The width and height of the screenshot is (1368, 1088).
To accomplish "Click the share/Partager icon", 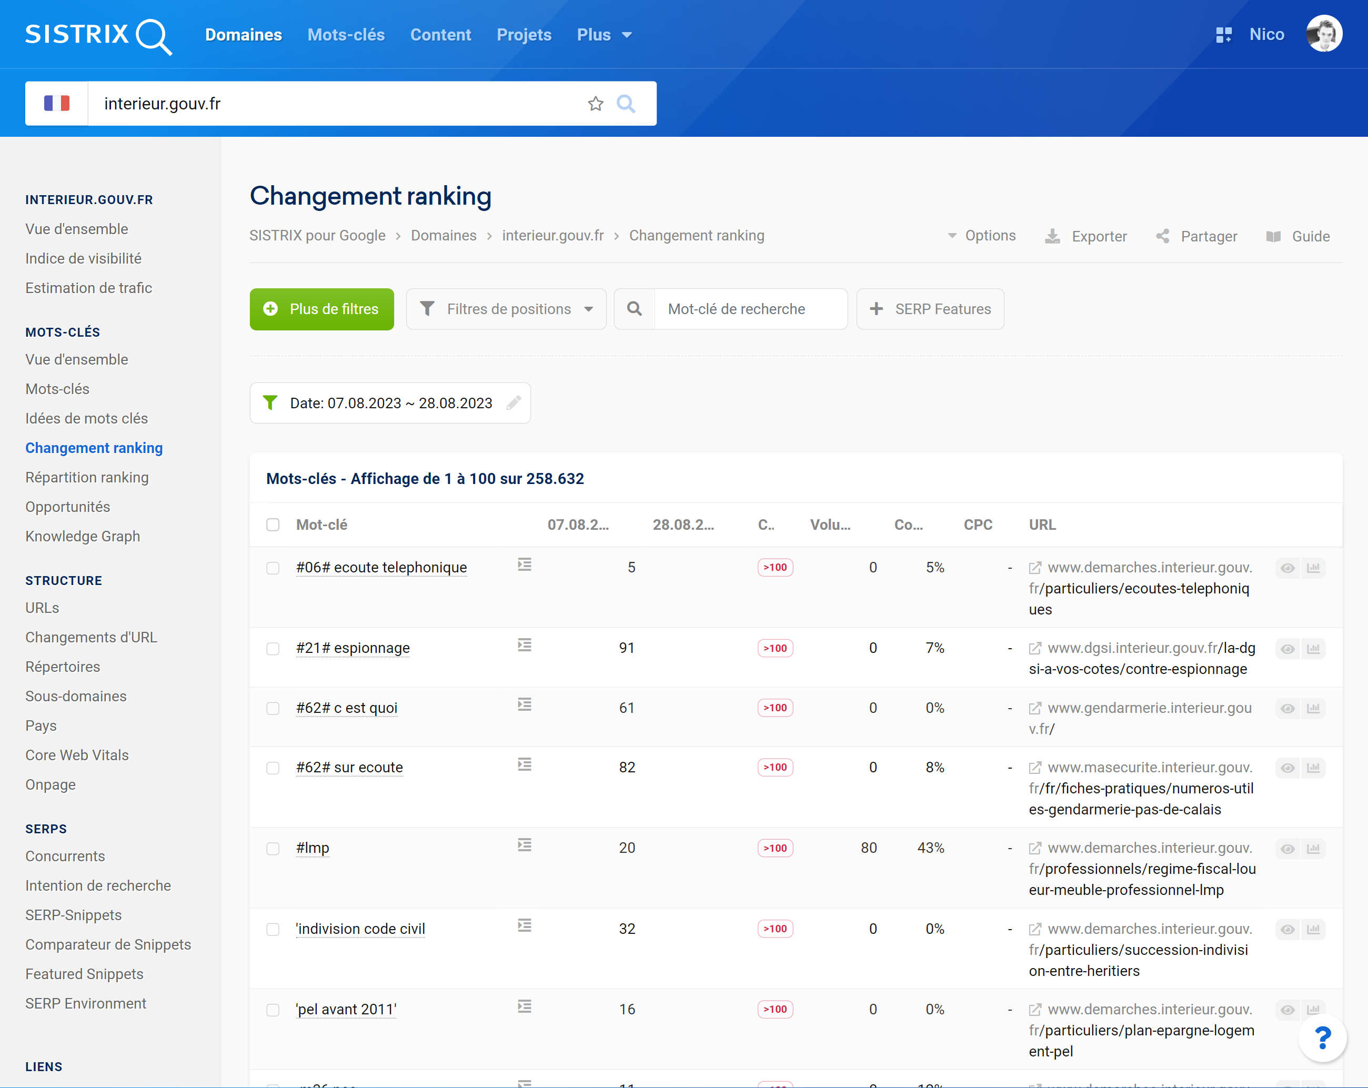I will click(x=1164, y=235).
